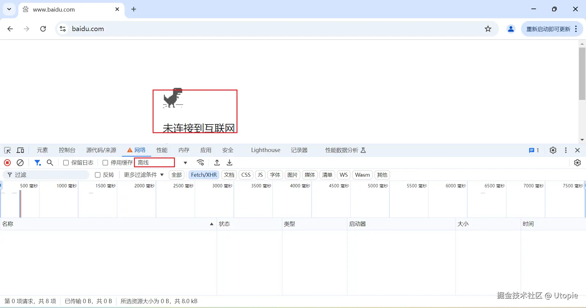
Task: Select the 网络 tab
Action: pos(137,150)
